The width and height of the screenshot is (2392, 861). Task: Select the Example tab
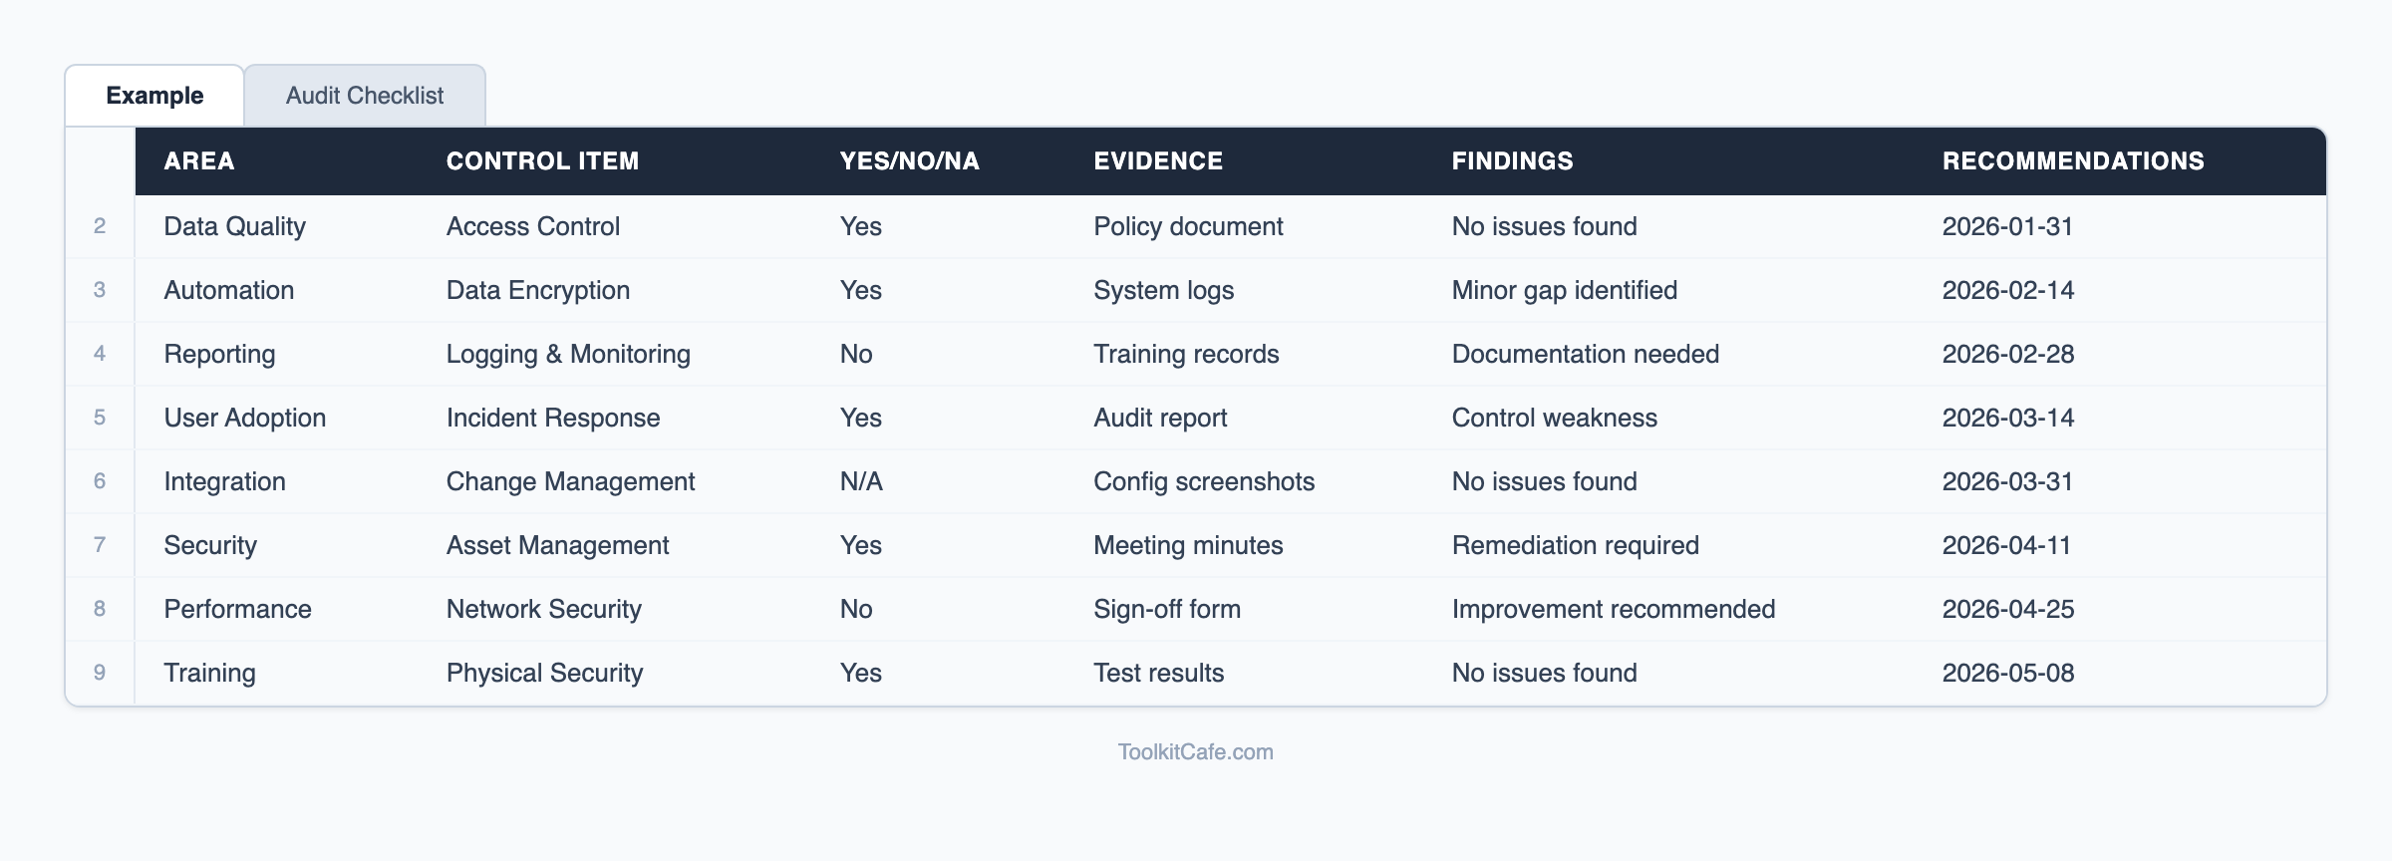[x=154, y=96]
